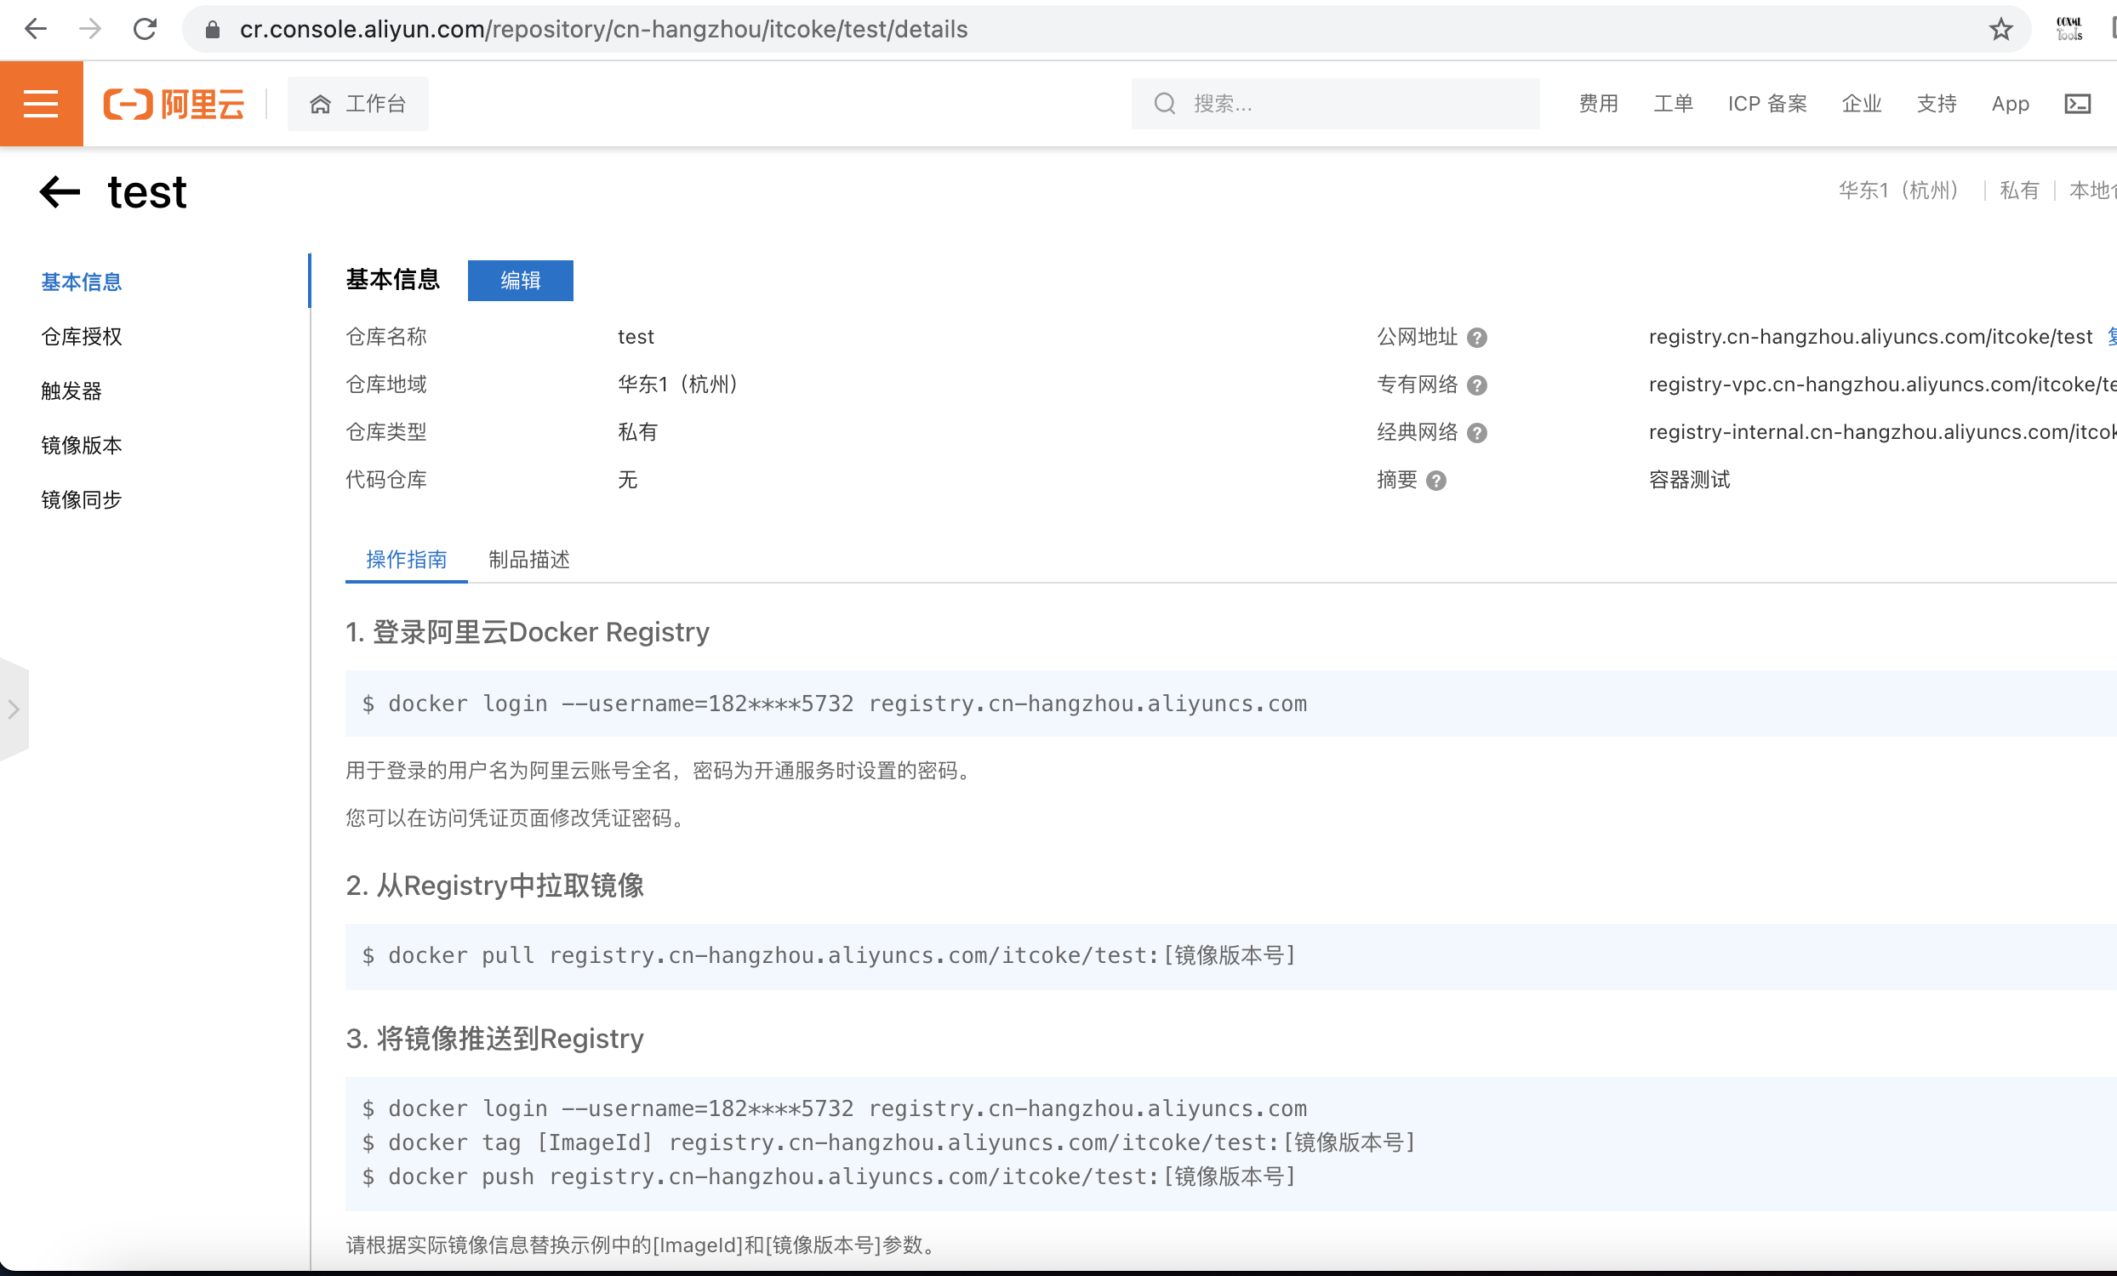This screenshot has width=2117, height=1276.
Task: Open 触发器 in sidebar
Action: (71, 390)
